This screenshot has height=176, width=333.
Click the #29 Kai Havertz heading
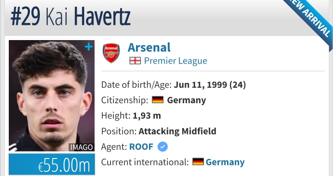(70, 17)
